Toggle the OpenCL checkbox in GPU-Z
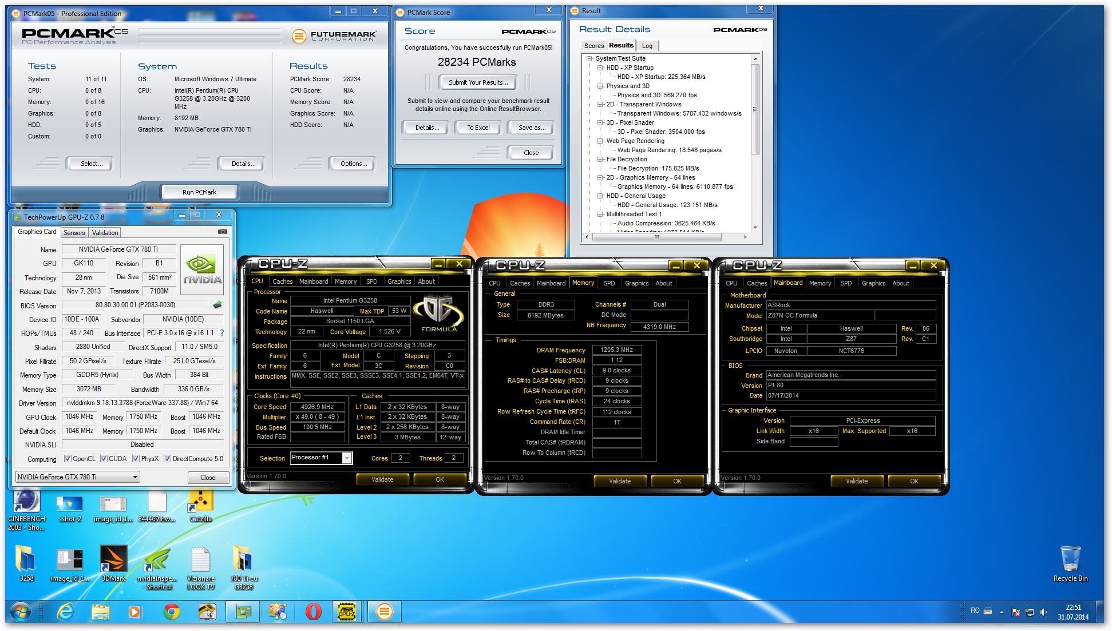 tap(68, 459)
